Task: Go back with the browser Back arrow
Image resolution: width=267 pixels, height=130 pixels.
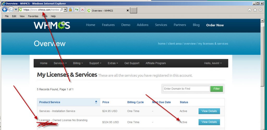Action: 5,10
